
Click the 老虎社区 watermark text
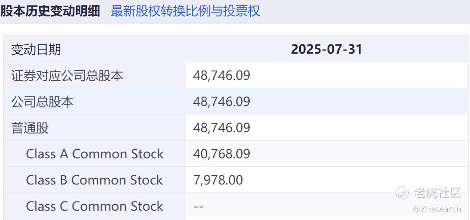[437, 192]
